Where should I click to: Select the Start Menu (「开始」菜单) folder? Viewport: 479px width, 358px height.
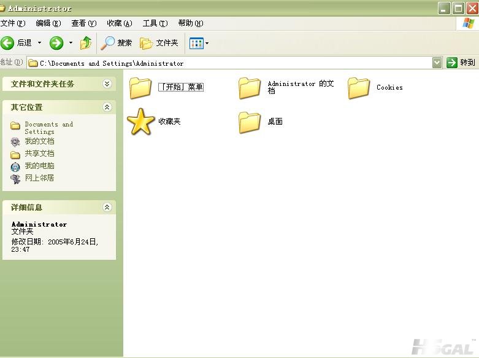141,88
